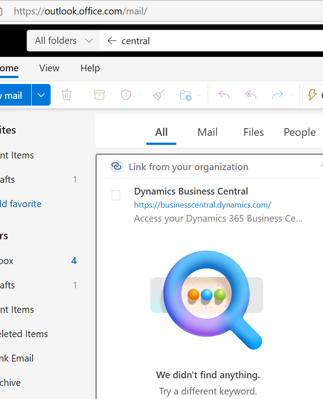Click the search field containing 'central'
Screen dimensions: 323x399
point(211,41)
